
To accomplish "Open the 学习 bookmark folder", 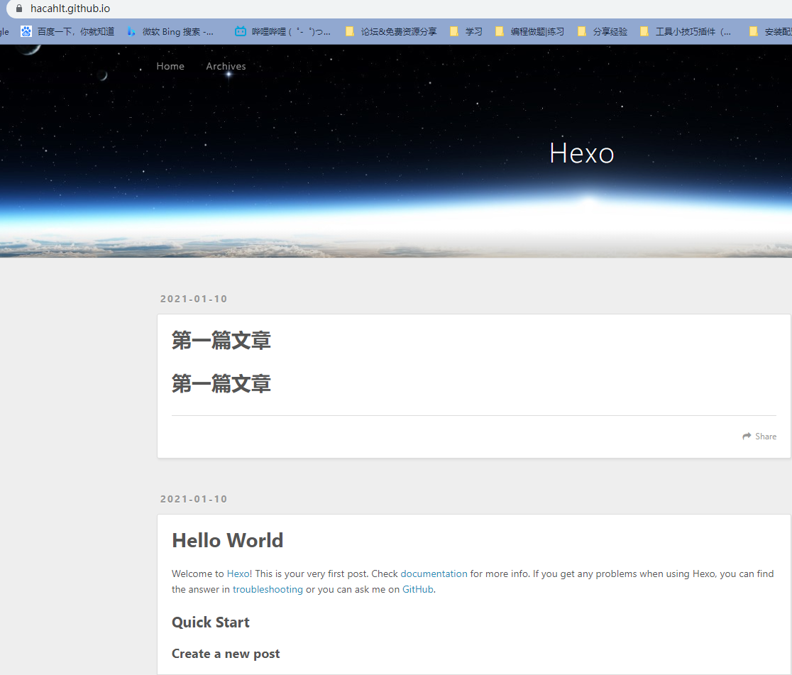I will 466,31.
